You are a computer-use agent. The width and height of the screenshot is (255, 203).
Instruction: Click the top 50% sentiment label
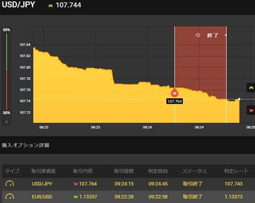6,30
